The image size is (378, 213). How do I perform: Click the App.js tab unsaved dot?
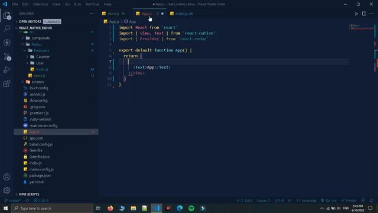click(162, 14)
